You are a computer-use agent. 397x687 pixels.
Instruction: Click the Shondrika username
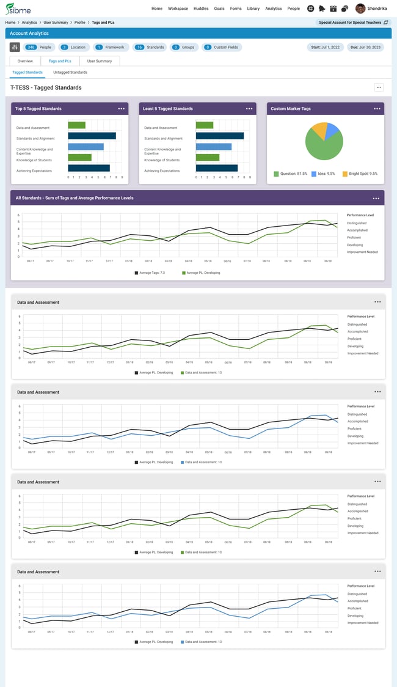377,9
